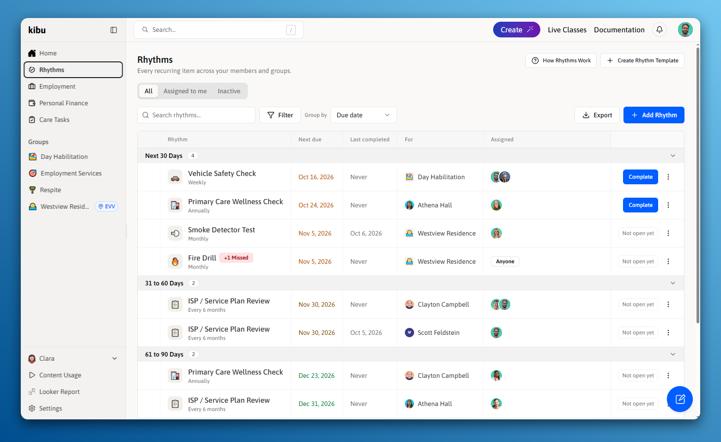This screenshot has height=442, width=721.
Task: Switch to the Inactive tab
Action: [x=229, y=91]
